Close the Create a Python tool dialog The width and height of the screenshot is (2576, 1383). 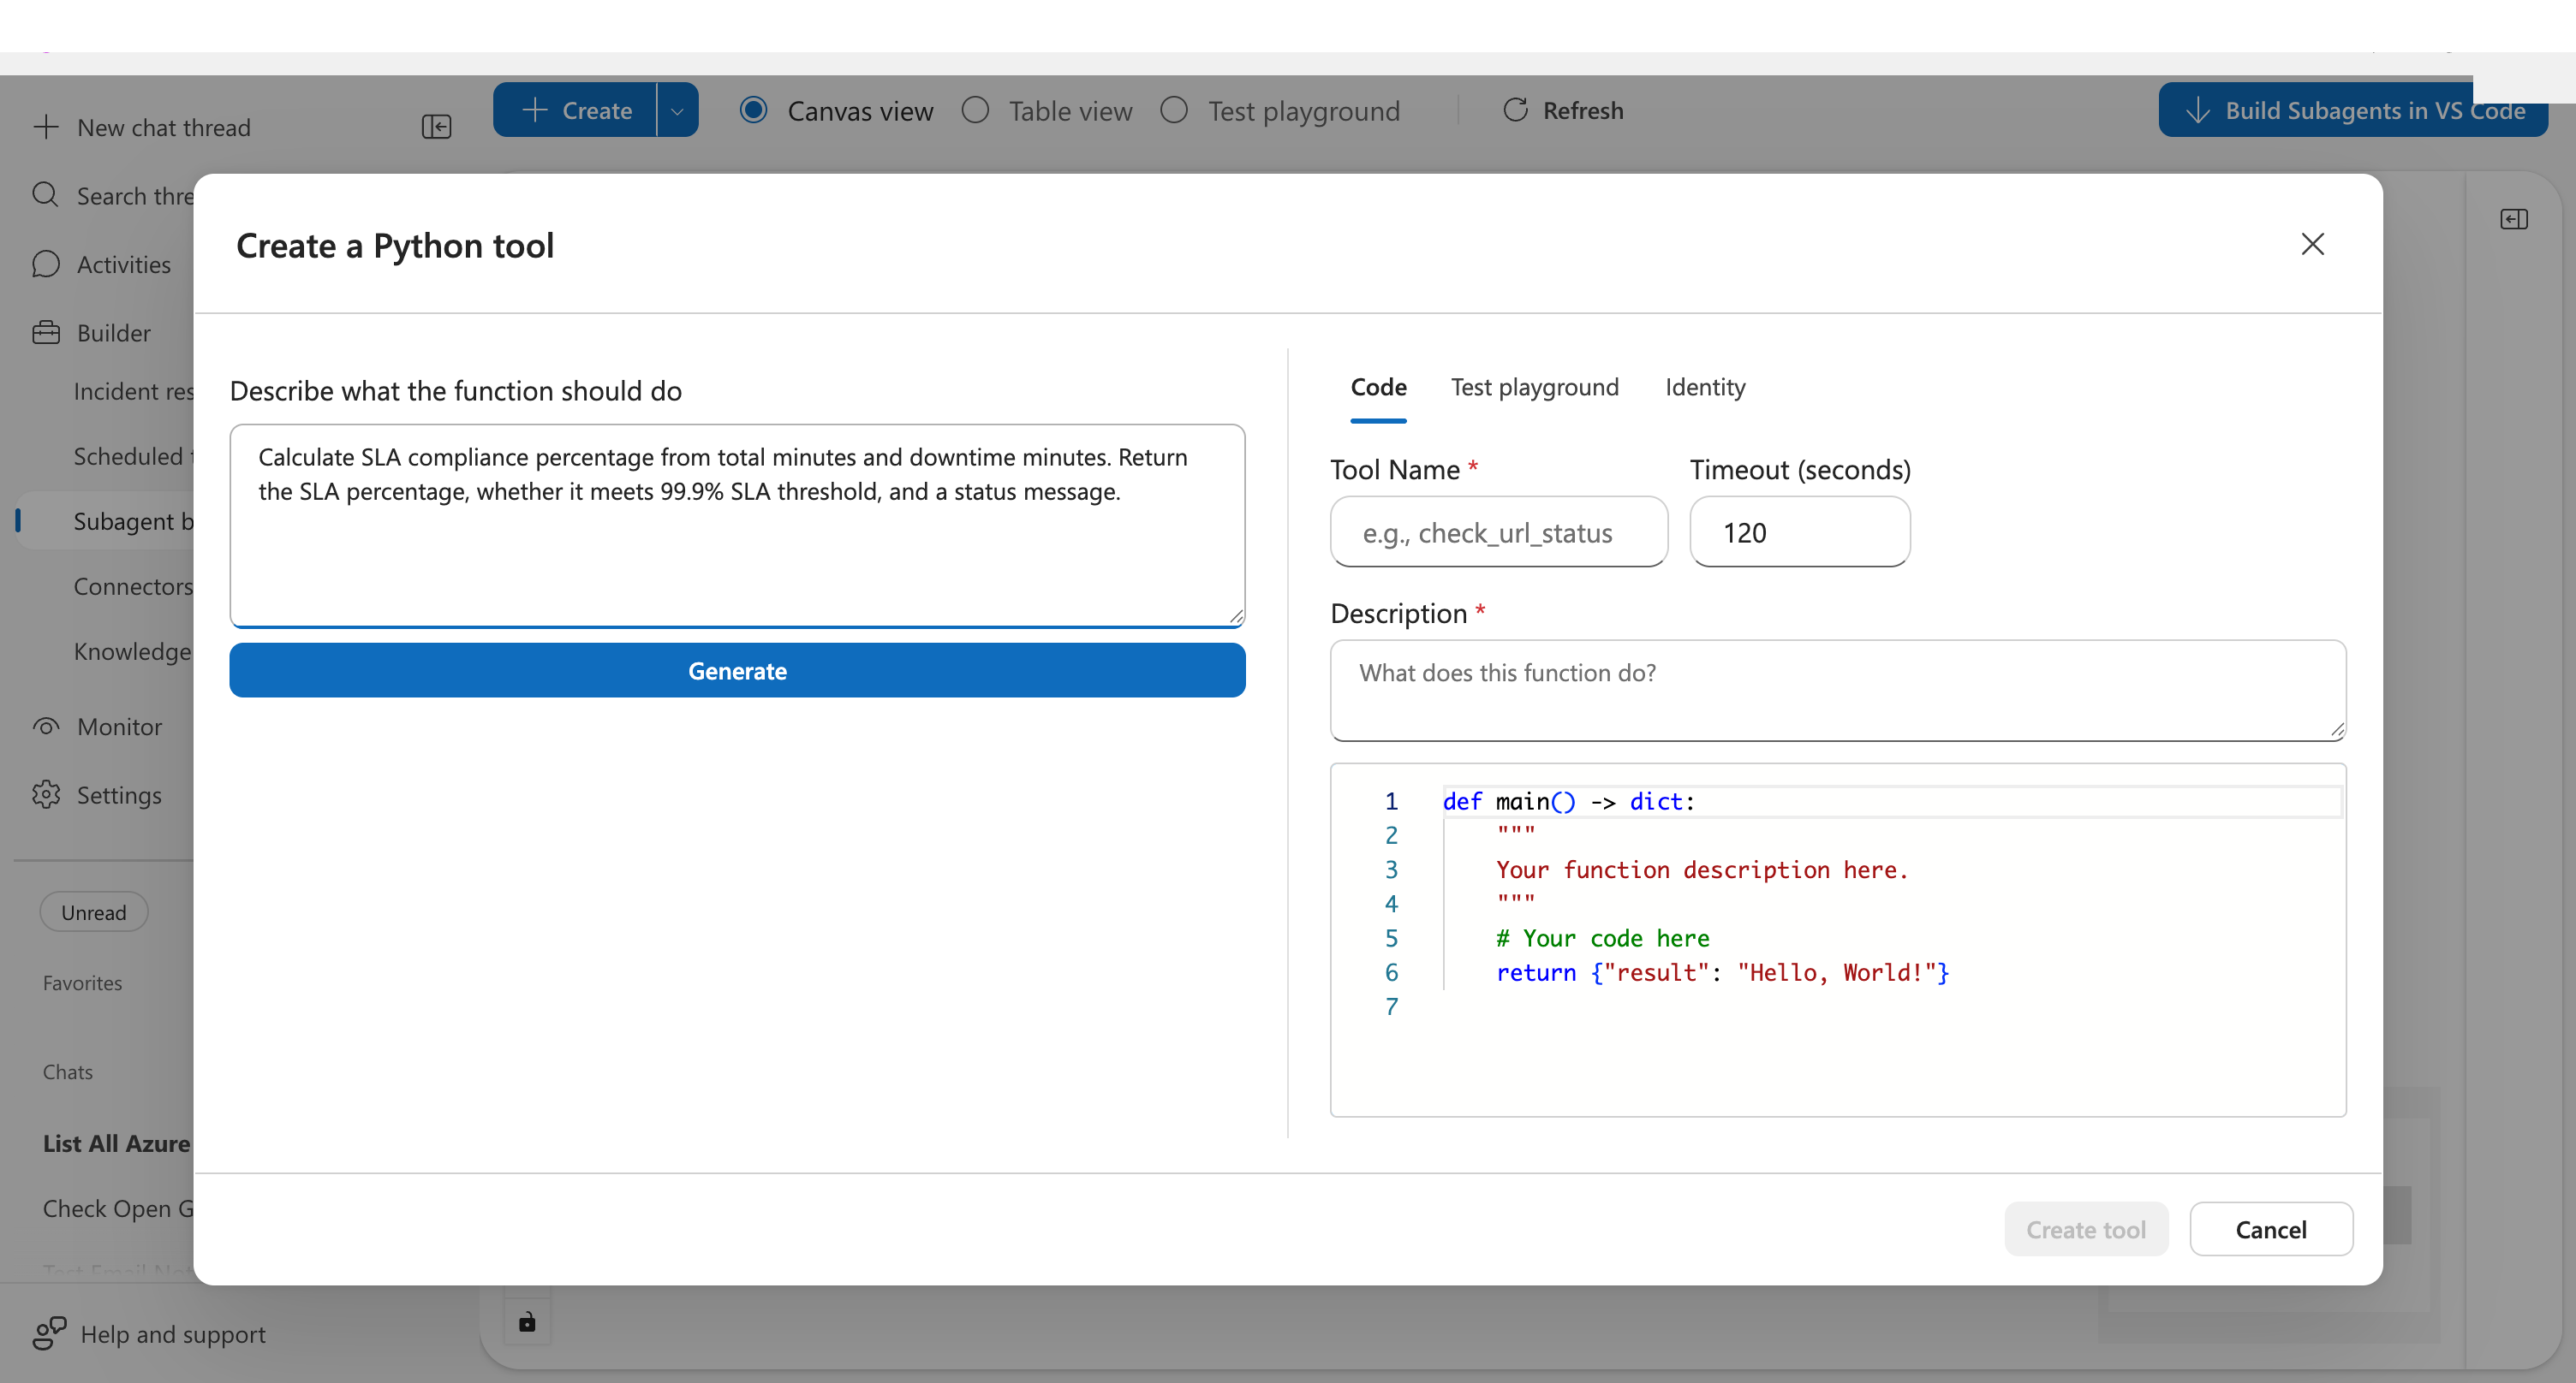[x=2312, y=244]
